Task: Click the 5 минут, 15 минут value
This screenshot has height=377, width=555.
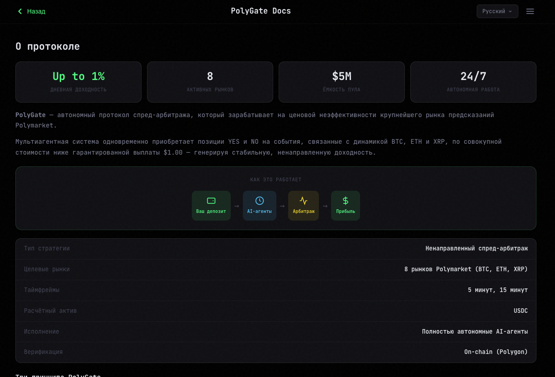Action: 498,290
